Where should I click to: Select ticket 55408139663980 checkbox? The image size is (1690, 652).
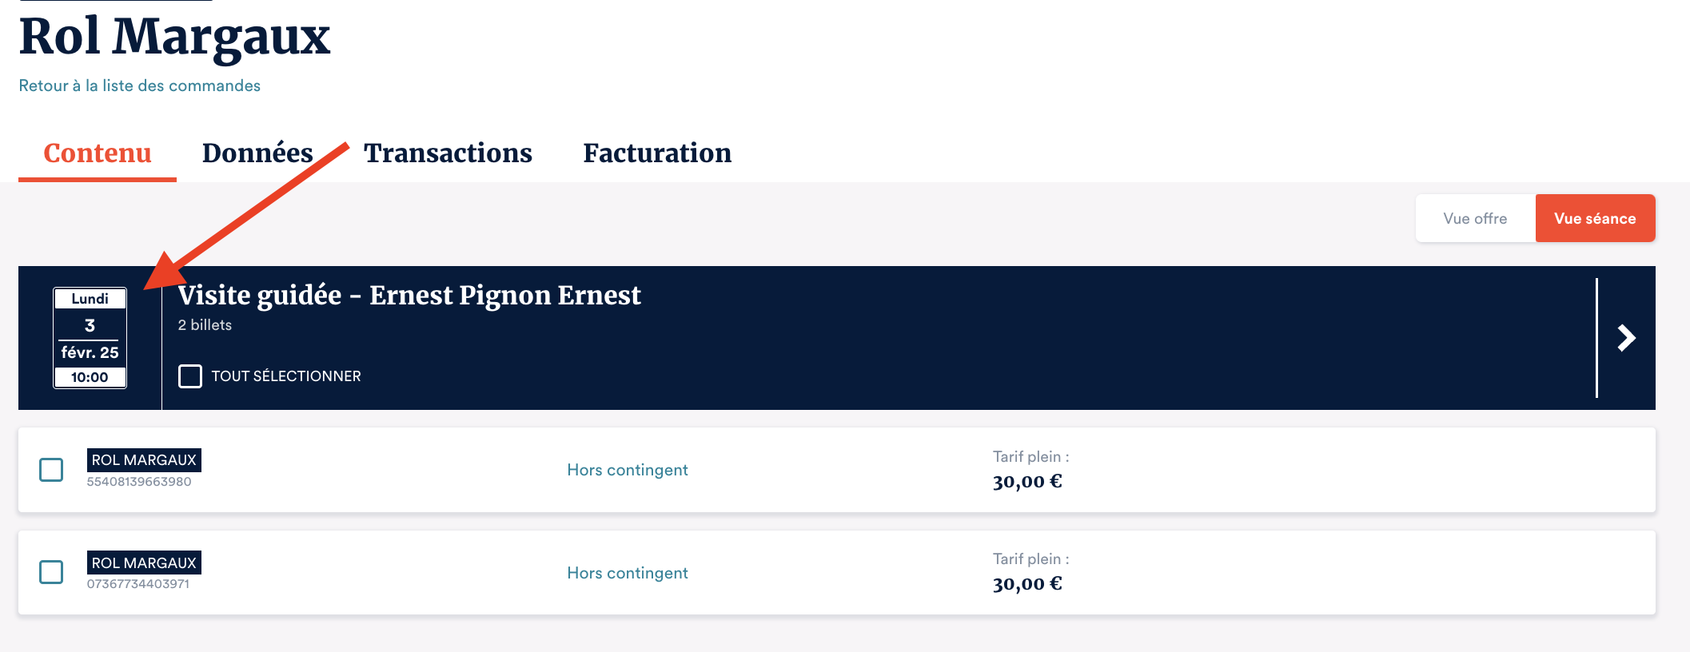point(51,470)
